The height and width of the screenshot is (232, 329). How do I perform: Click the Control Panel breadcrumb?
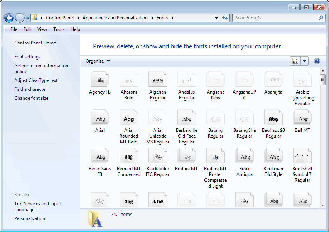click(60, 18)
